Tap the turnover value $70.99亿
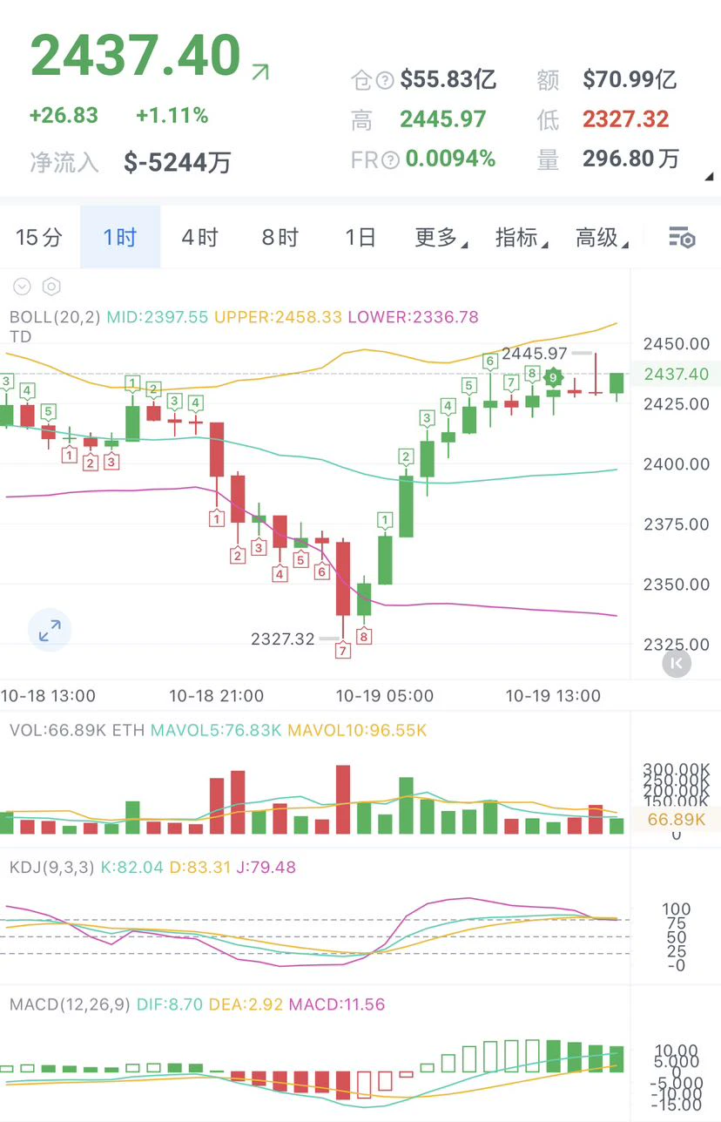This screenshot has width=721, height=1122. (x=630, y=80)
